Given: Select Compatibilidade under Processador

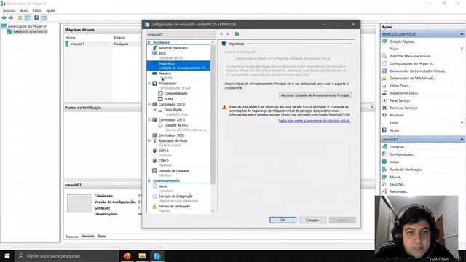Looking at the screenshot, I should click(175, 93).
